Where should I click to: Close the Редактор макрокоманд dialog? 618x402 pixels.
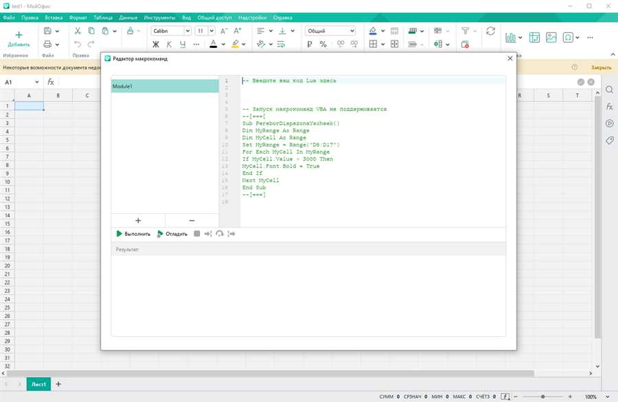click(510, 58)
